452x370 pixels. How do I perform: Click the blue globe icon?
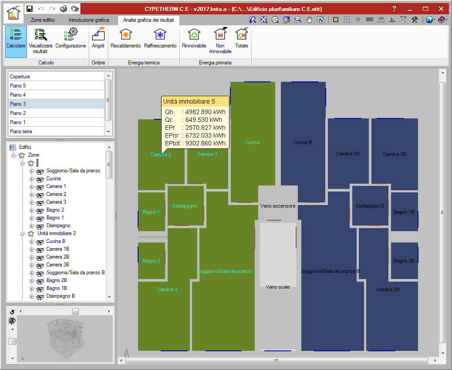[x=429, y=20]
